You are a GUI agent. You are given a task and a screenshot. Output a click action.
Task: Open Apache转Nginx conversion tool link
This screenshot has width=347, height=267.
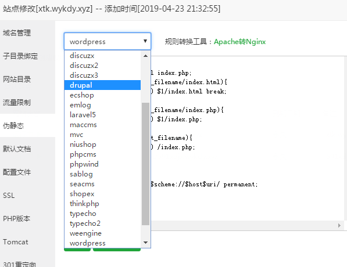pyautogui.click(x=239, y=42)
